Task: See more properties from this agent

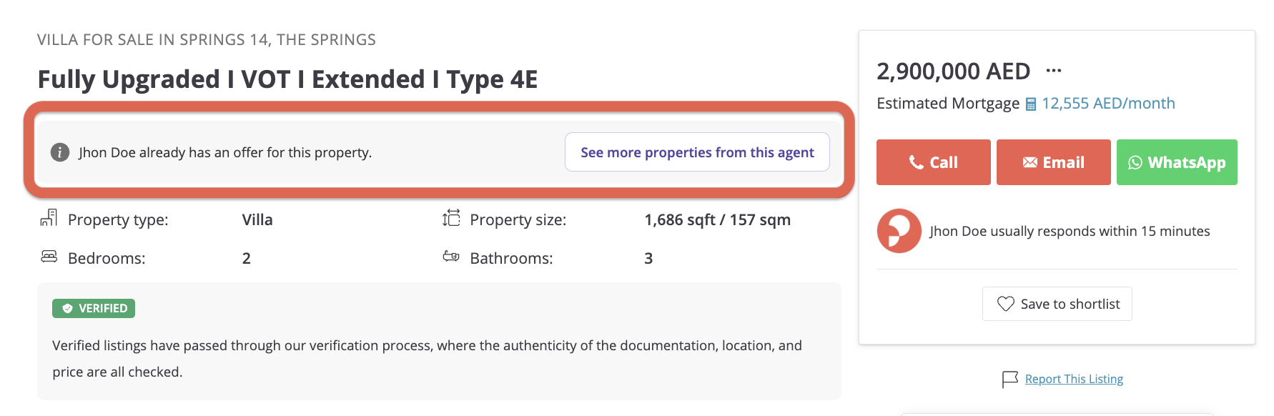Action: pos(697,152)
